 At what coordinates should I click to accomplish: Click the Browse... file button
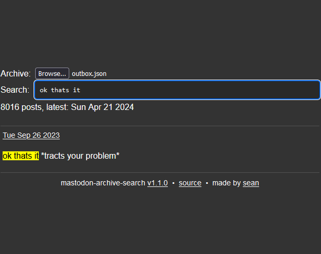click(x=52, y=74)
